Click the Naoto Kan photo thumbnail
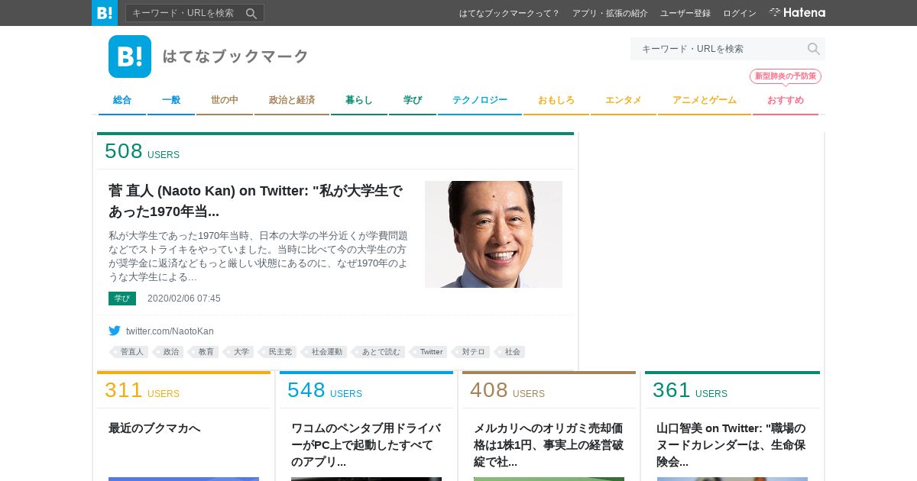 (494, 234)
